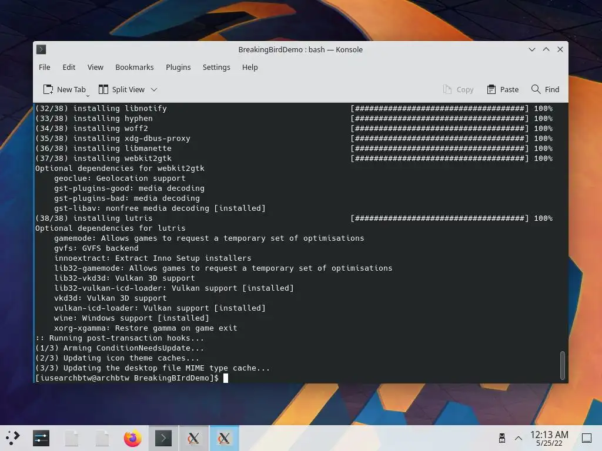
Task: Maximize the Konsole window
Action: coord(546,49)
